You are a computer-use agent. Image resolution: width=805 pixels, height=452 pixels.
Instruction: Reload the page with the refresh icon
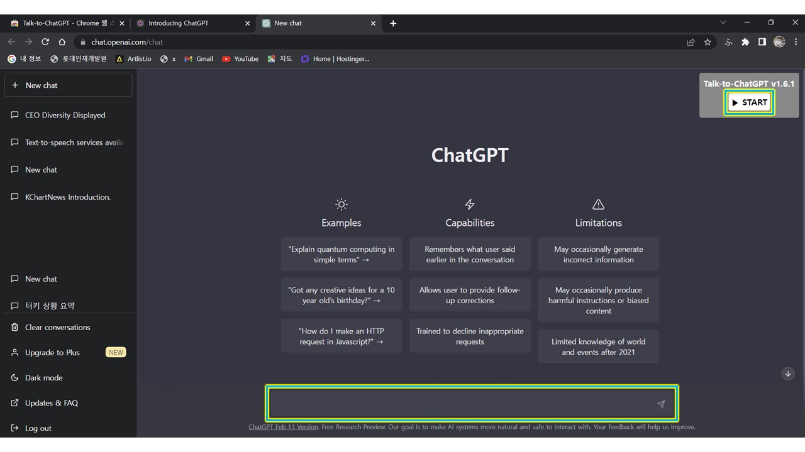(45, 42)
